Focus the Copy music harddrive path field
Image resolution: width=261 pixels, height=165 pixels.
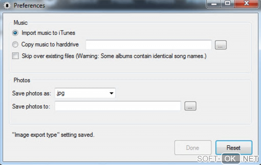148,45
